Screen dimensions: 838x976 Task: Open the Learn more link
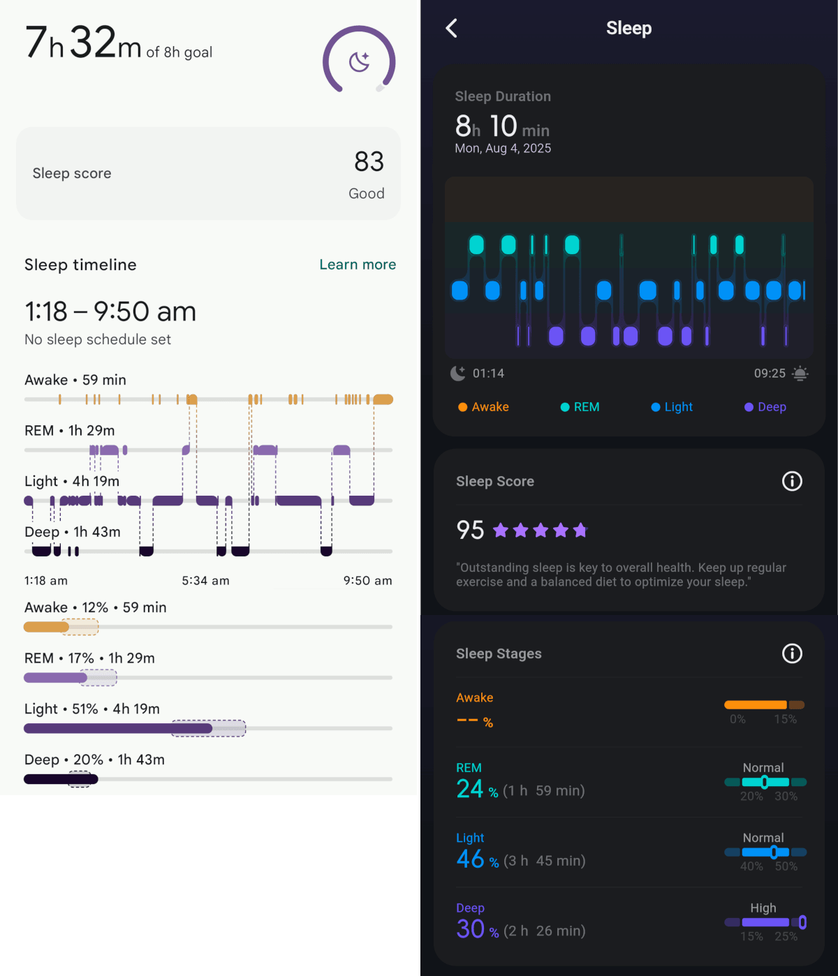point(357,265)
